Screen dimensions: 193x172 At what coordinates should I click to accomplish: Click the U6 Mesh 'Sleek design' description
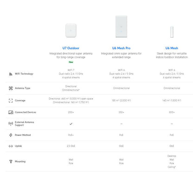172,55
